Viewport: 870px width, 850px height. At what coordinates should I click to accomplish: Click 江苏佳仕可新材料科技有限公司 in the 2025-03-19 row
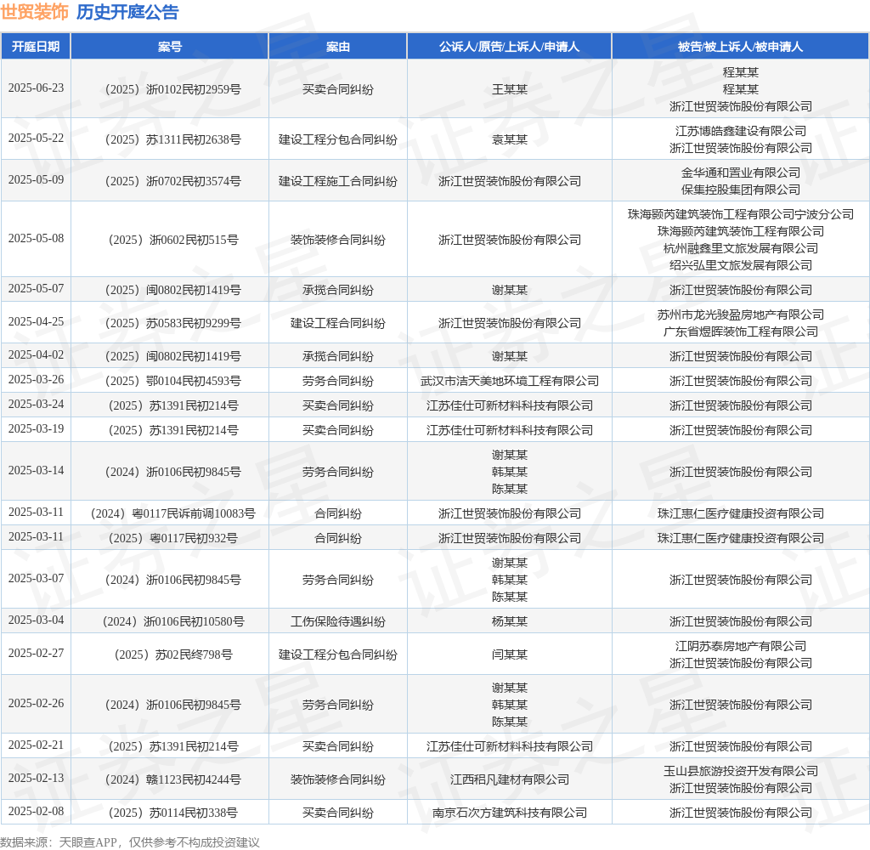pyautogui.click(x=510, y=430)
